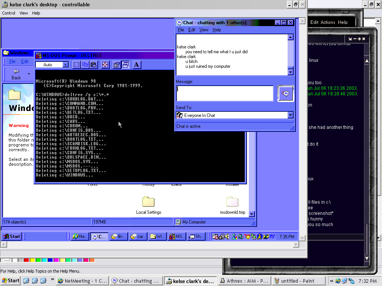
Task: Click the Copy icon in MS-DOS Prompt toolbar
Action: click(x=85, y=65)
